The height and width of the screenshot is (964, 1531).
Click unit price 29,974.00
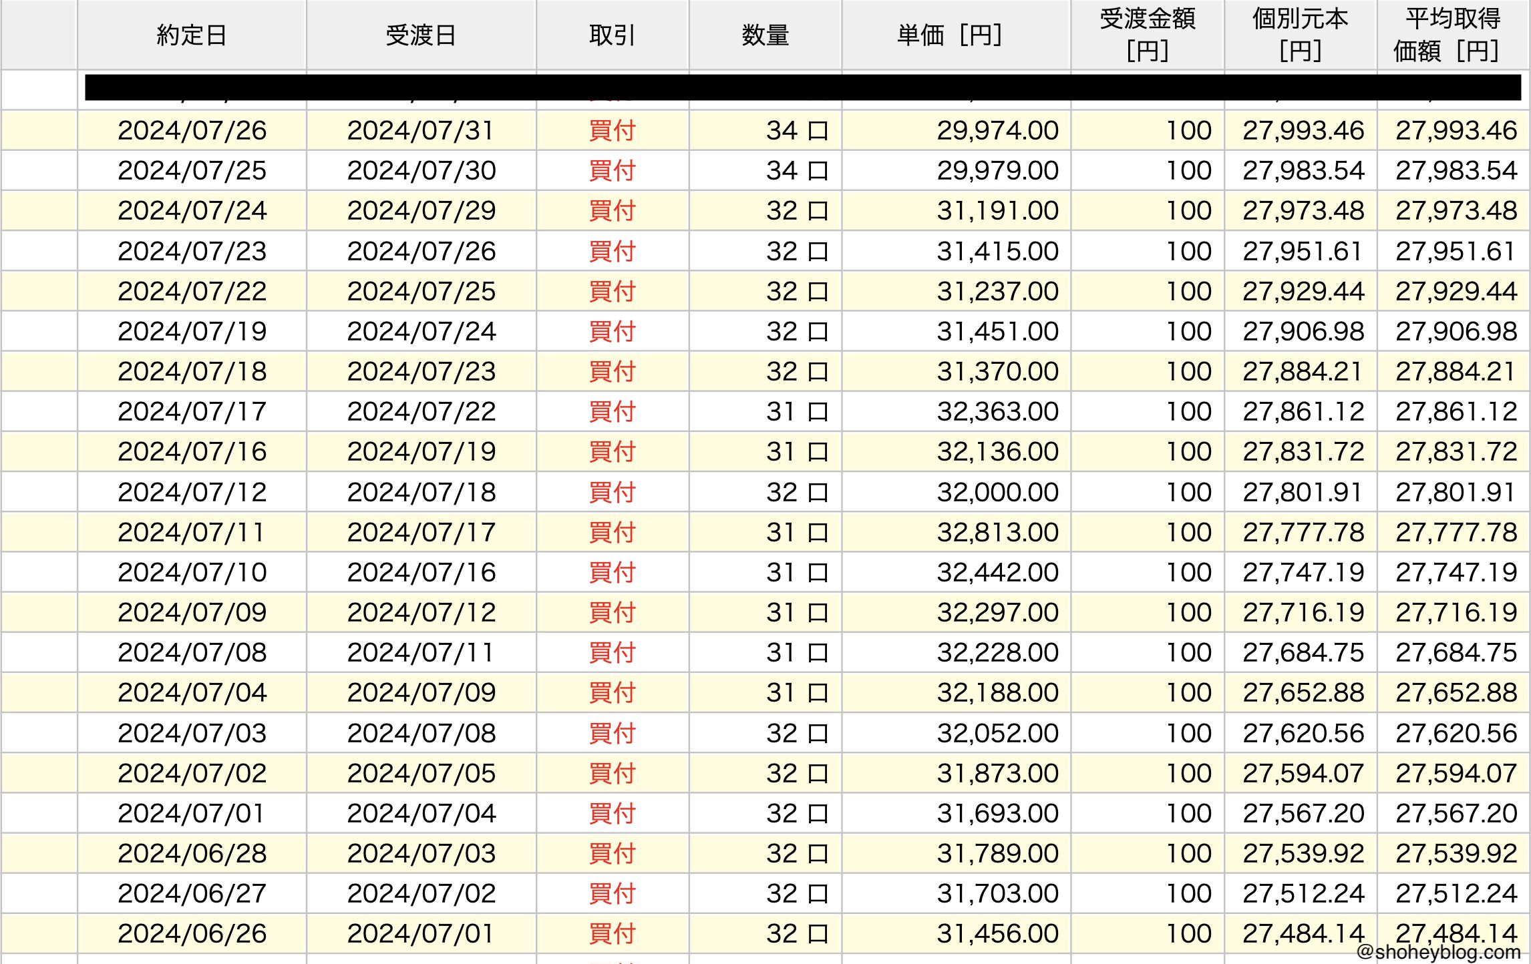click(x=997, y=130)
